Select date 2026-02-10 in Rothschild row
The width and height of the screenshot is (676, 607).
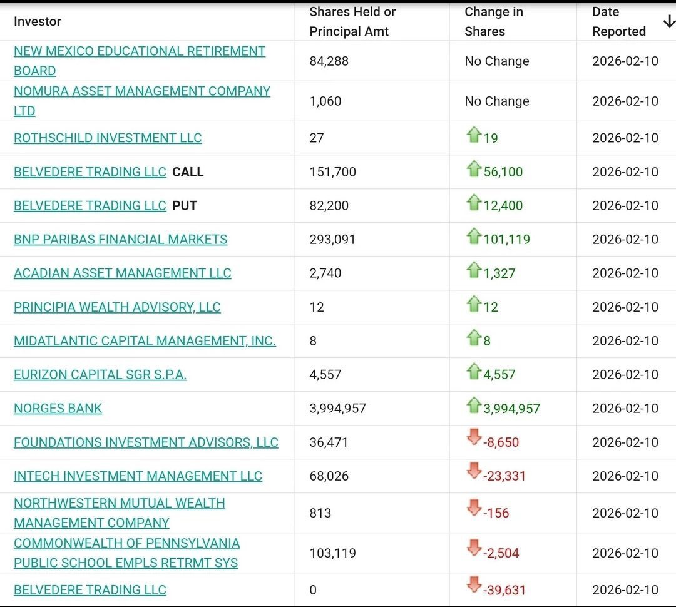tap(625, 138)
